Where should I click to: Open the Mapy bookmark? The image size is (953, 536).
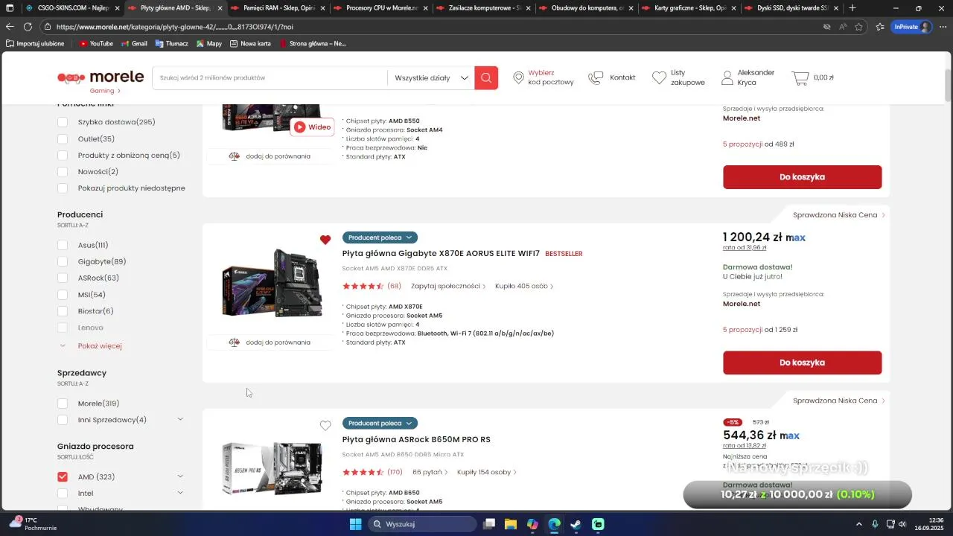click(209, 43)
